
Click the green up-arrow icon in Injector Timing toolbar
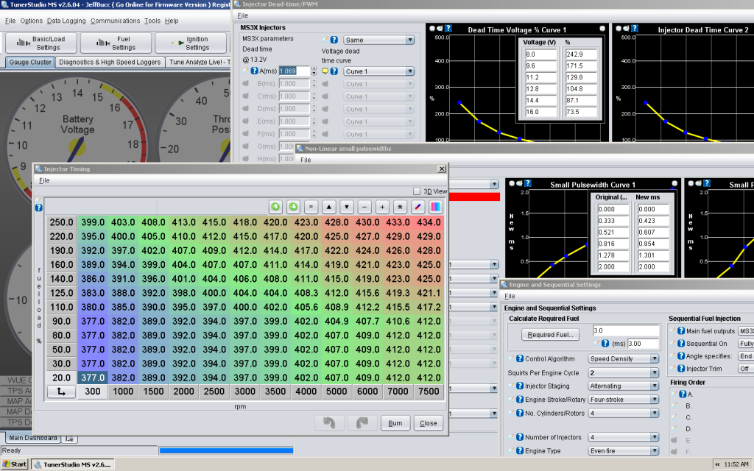click(x=275, y=207)
